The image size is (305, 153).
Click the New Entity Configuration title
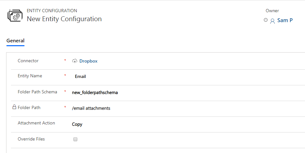[64, 19]
